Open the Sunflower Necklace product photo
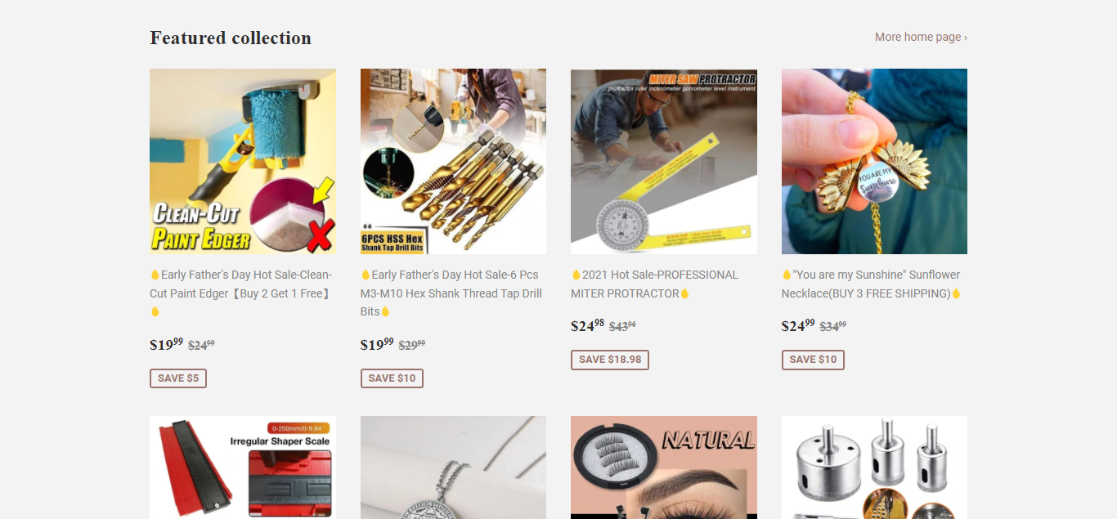Image resolution: width=1117 pixels, height=519 pixels. [x=874, y=161]
